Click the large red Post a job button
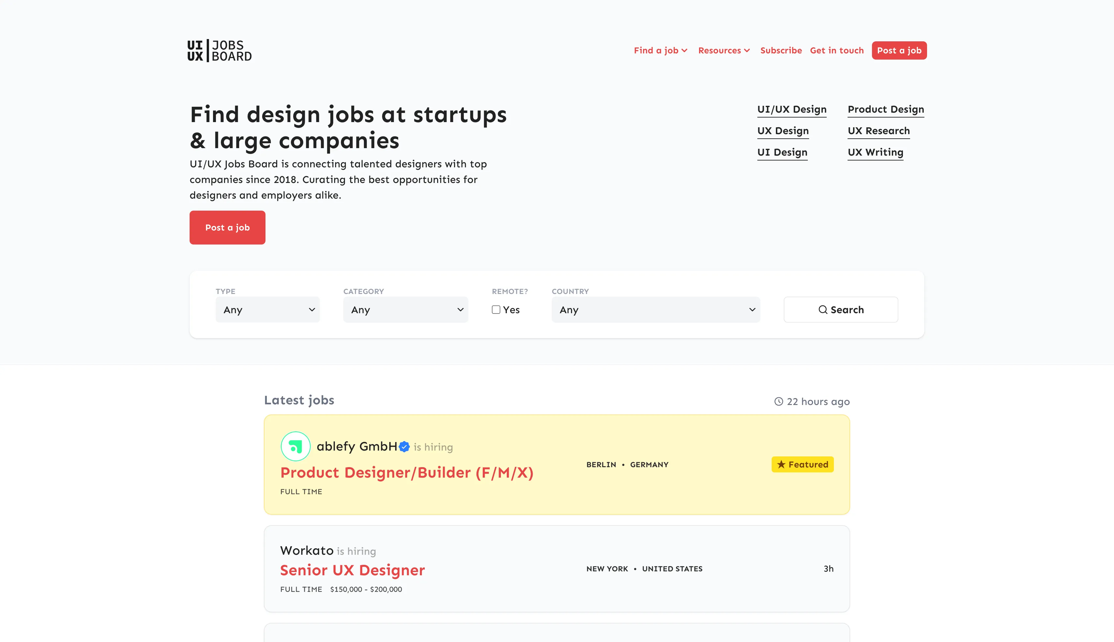1114x642 pixels. pyautogui.click(x=227, y=228)
